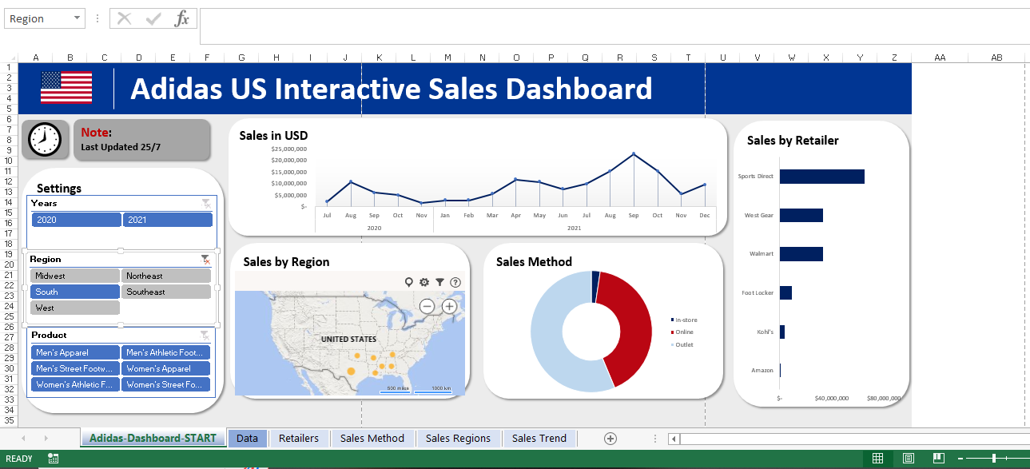Click the Sales by Retailer title
Viewport: 1030px width, 469px height.
click(x=793, y=140)
